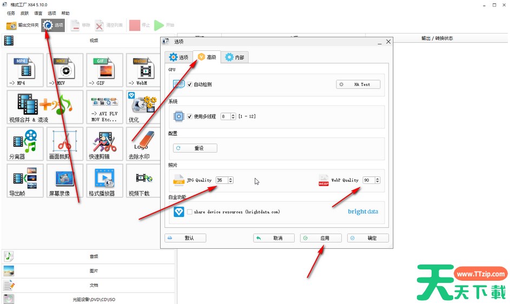Screen dimensions: 510x304
Task: Open the 皮肤 skin menu
Action: [x=25, y=14]
